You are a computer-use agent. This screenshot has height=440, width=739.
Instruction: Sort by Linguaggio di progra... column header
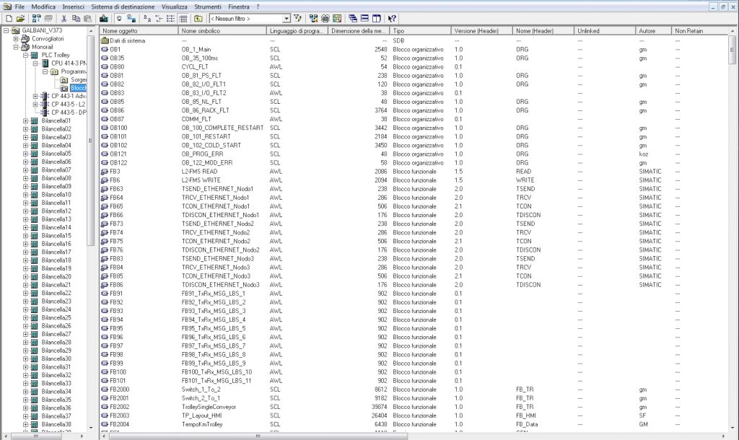click(297, 30)
